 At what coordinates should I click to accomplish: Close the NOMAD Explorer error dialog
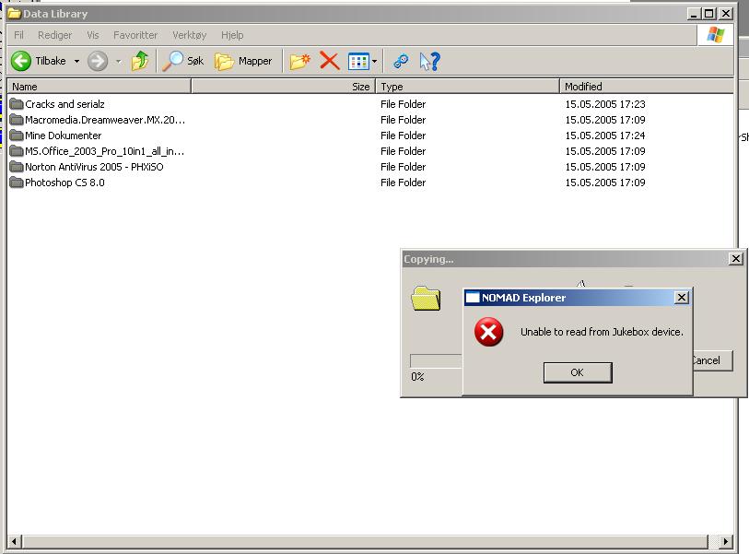click(x=682, y=298)
